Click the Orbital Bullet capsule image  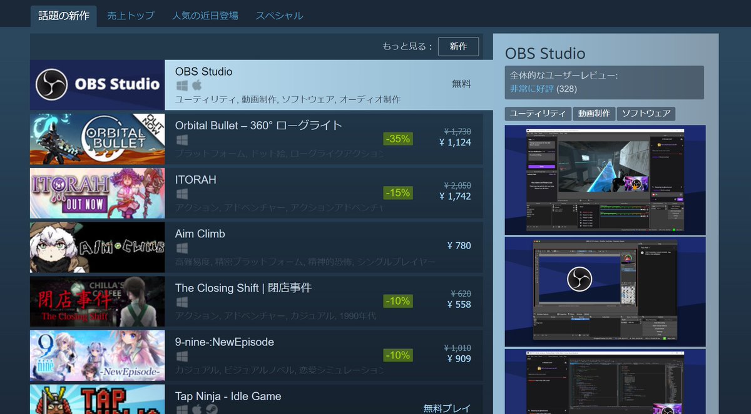click(x=98, y=139)
